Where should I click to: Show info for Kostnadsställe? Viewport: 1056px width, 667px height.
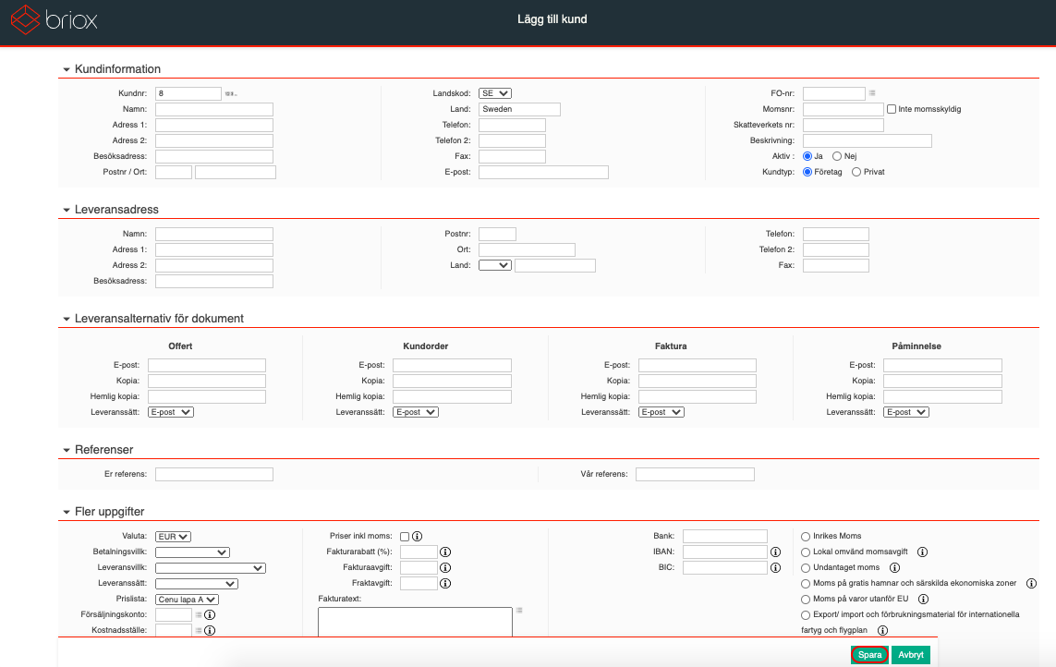coord(210,631)
